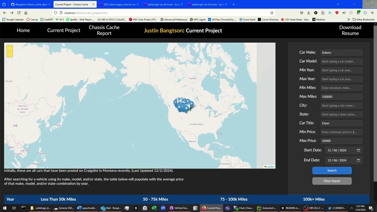Reload the current page
Image resolution: width=377 pixels, height=212 pixels.
19,13
